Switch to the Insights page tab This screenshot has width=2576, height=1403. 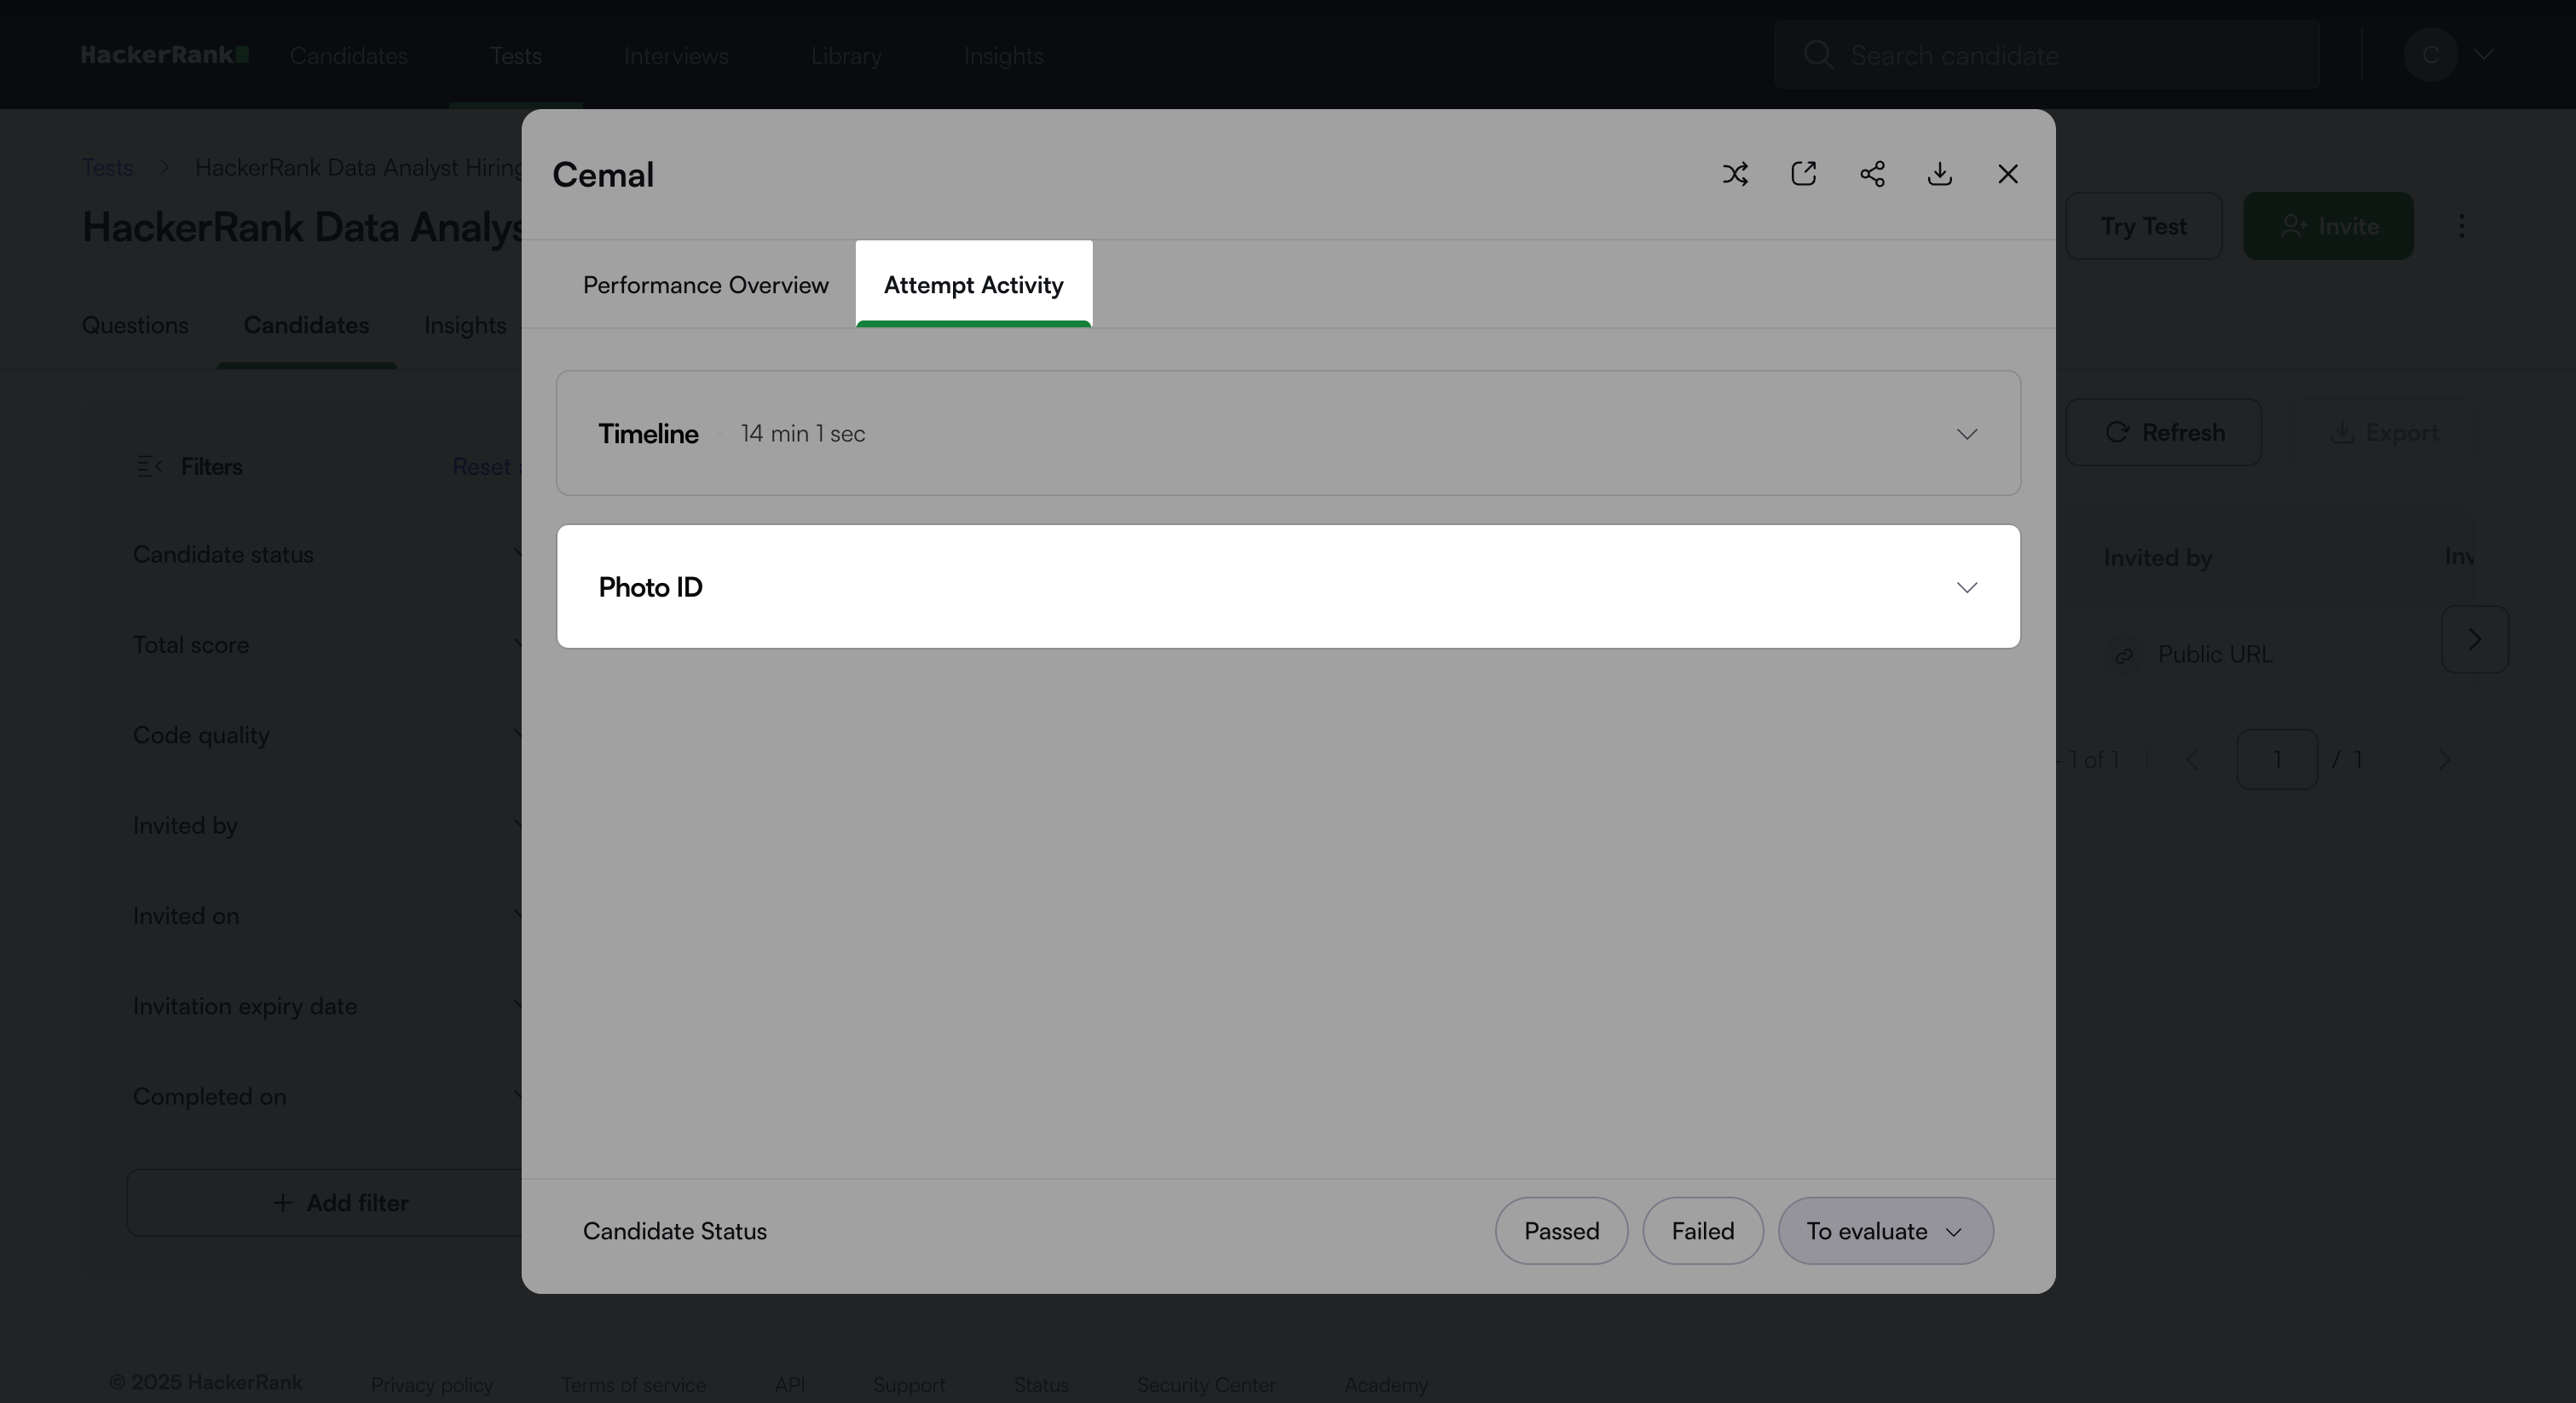pos(465,326)
